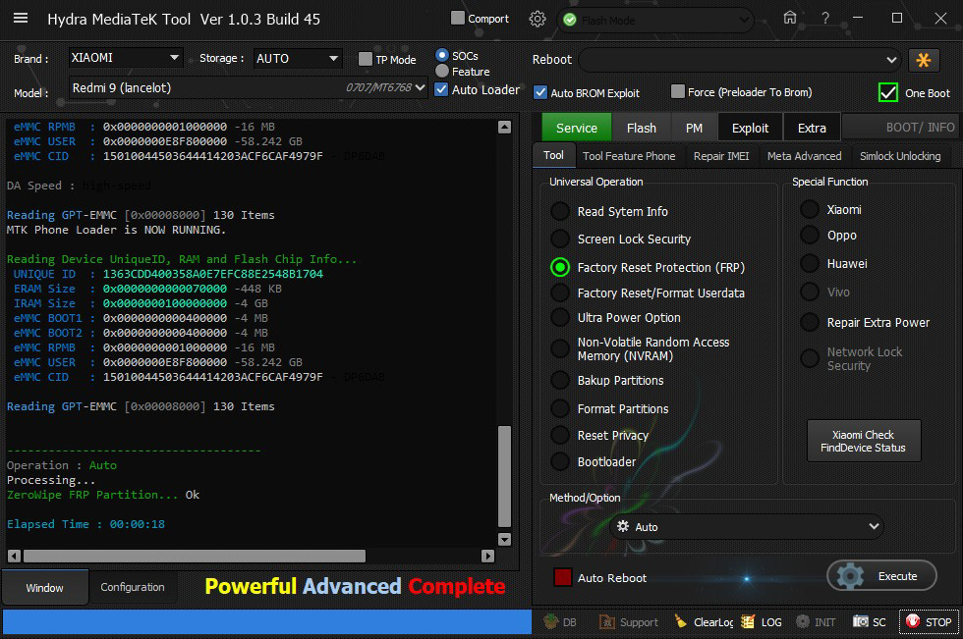
Task: Open the Support icon
Action: pyautogui.click(x=607, y=622)
